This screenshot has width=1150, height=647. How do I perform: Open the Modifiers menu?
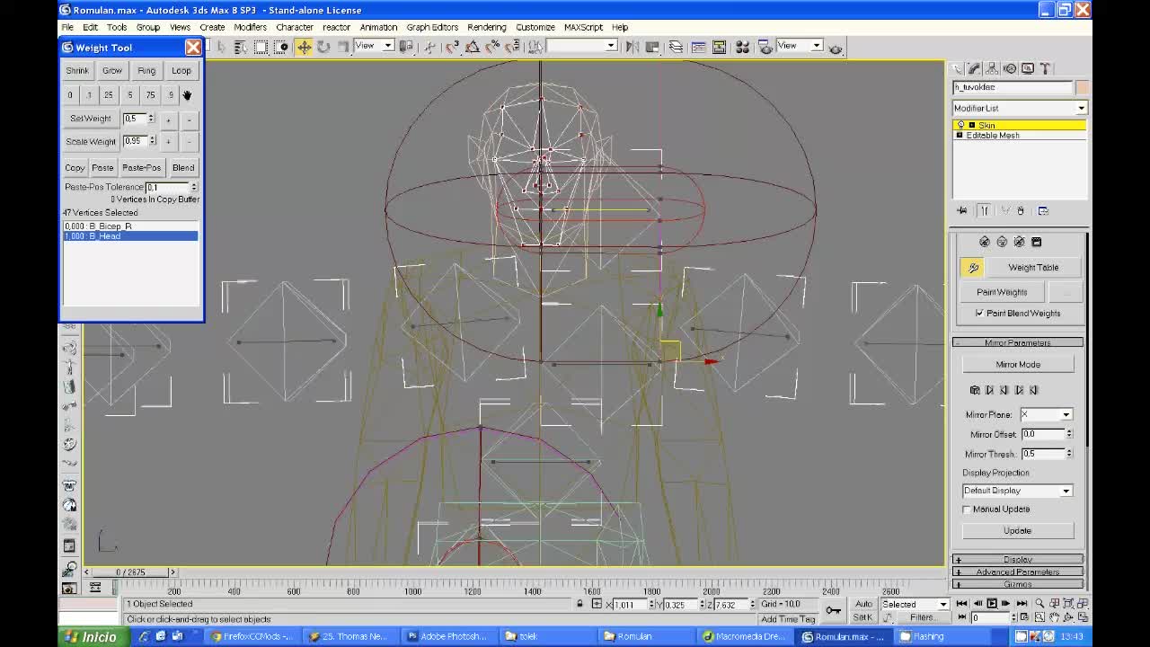pyautogui.click(x=250, y=27)
